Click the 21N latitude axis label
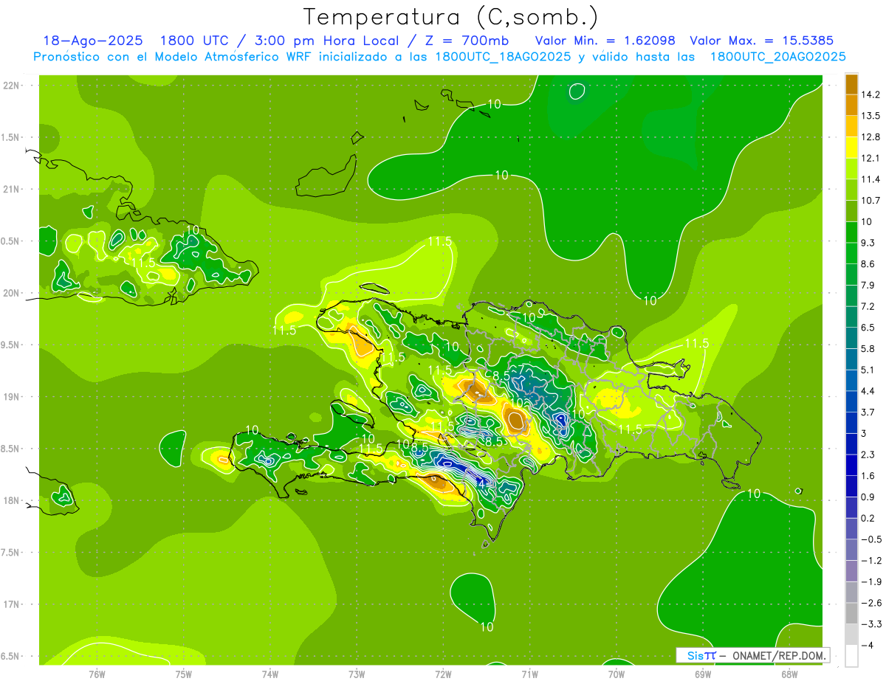Image resolution: width=886 pixels, height=684 pixels. pos(12,189)
